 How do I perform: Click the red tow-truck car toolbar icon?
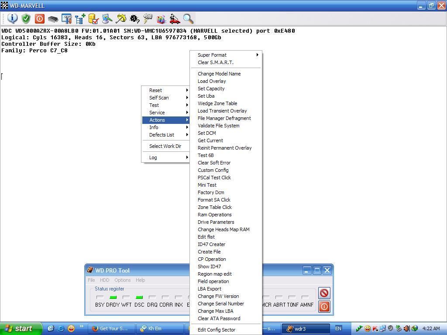click(x=175, y=19)
